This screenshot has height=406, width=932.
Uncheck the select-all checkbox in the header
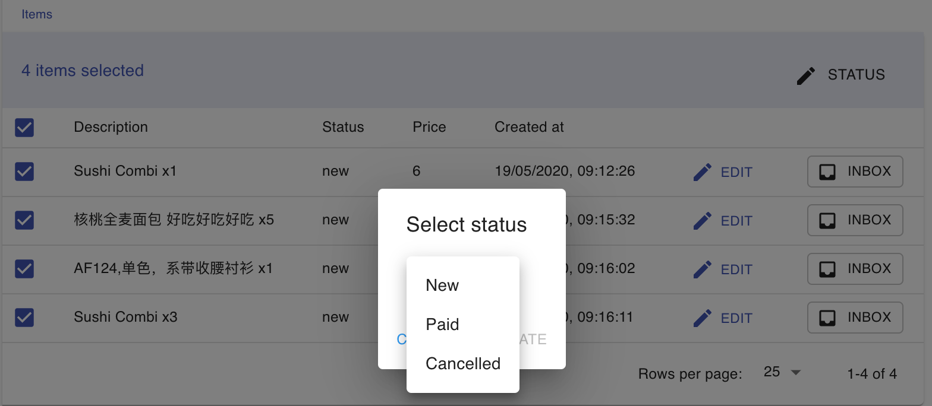pyautogui.click(x=24, y=126)
